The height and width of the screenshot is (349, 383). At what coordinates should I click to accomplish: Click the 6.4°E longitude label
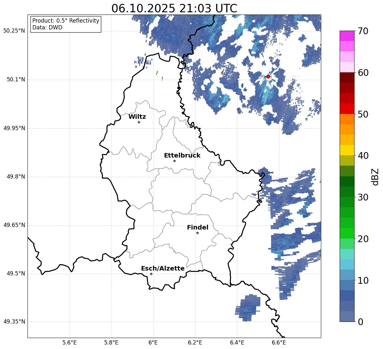[237, 343]
